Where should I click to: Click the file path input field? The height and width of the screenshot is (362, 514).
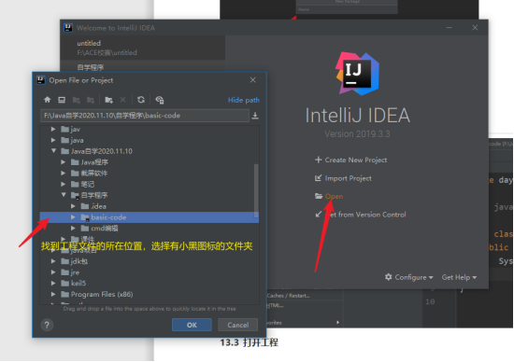click(x=145, y=116)
